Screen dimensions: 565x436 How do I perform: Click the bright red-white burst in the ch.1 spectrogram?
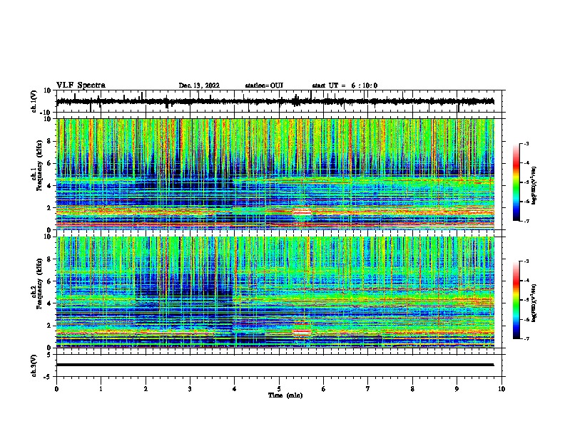302,212
